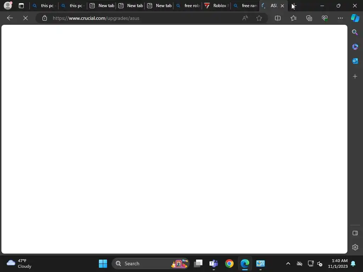
Task: Open the Edge profile avatar
Action: (x=8, y=6)
